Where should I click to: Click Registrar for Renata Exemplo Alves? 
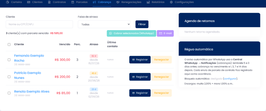(140, 93)
